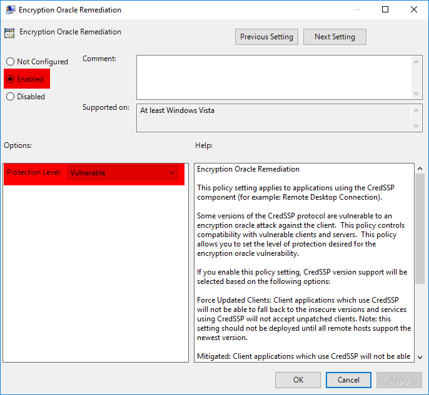Click the 'Comment:' label
The height and width of the screenshot is (395, 429).
pos(99,59)
